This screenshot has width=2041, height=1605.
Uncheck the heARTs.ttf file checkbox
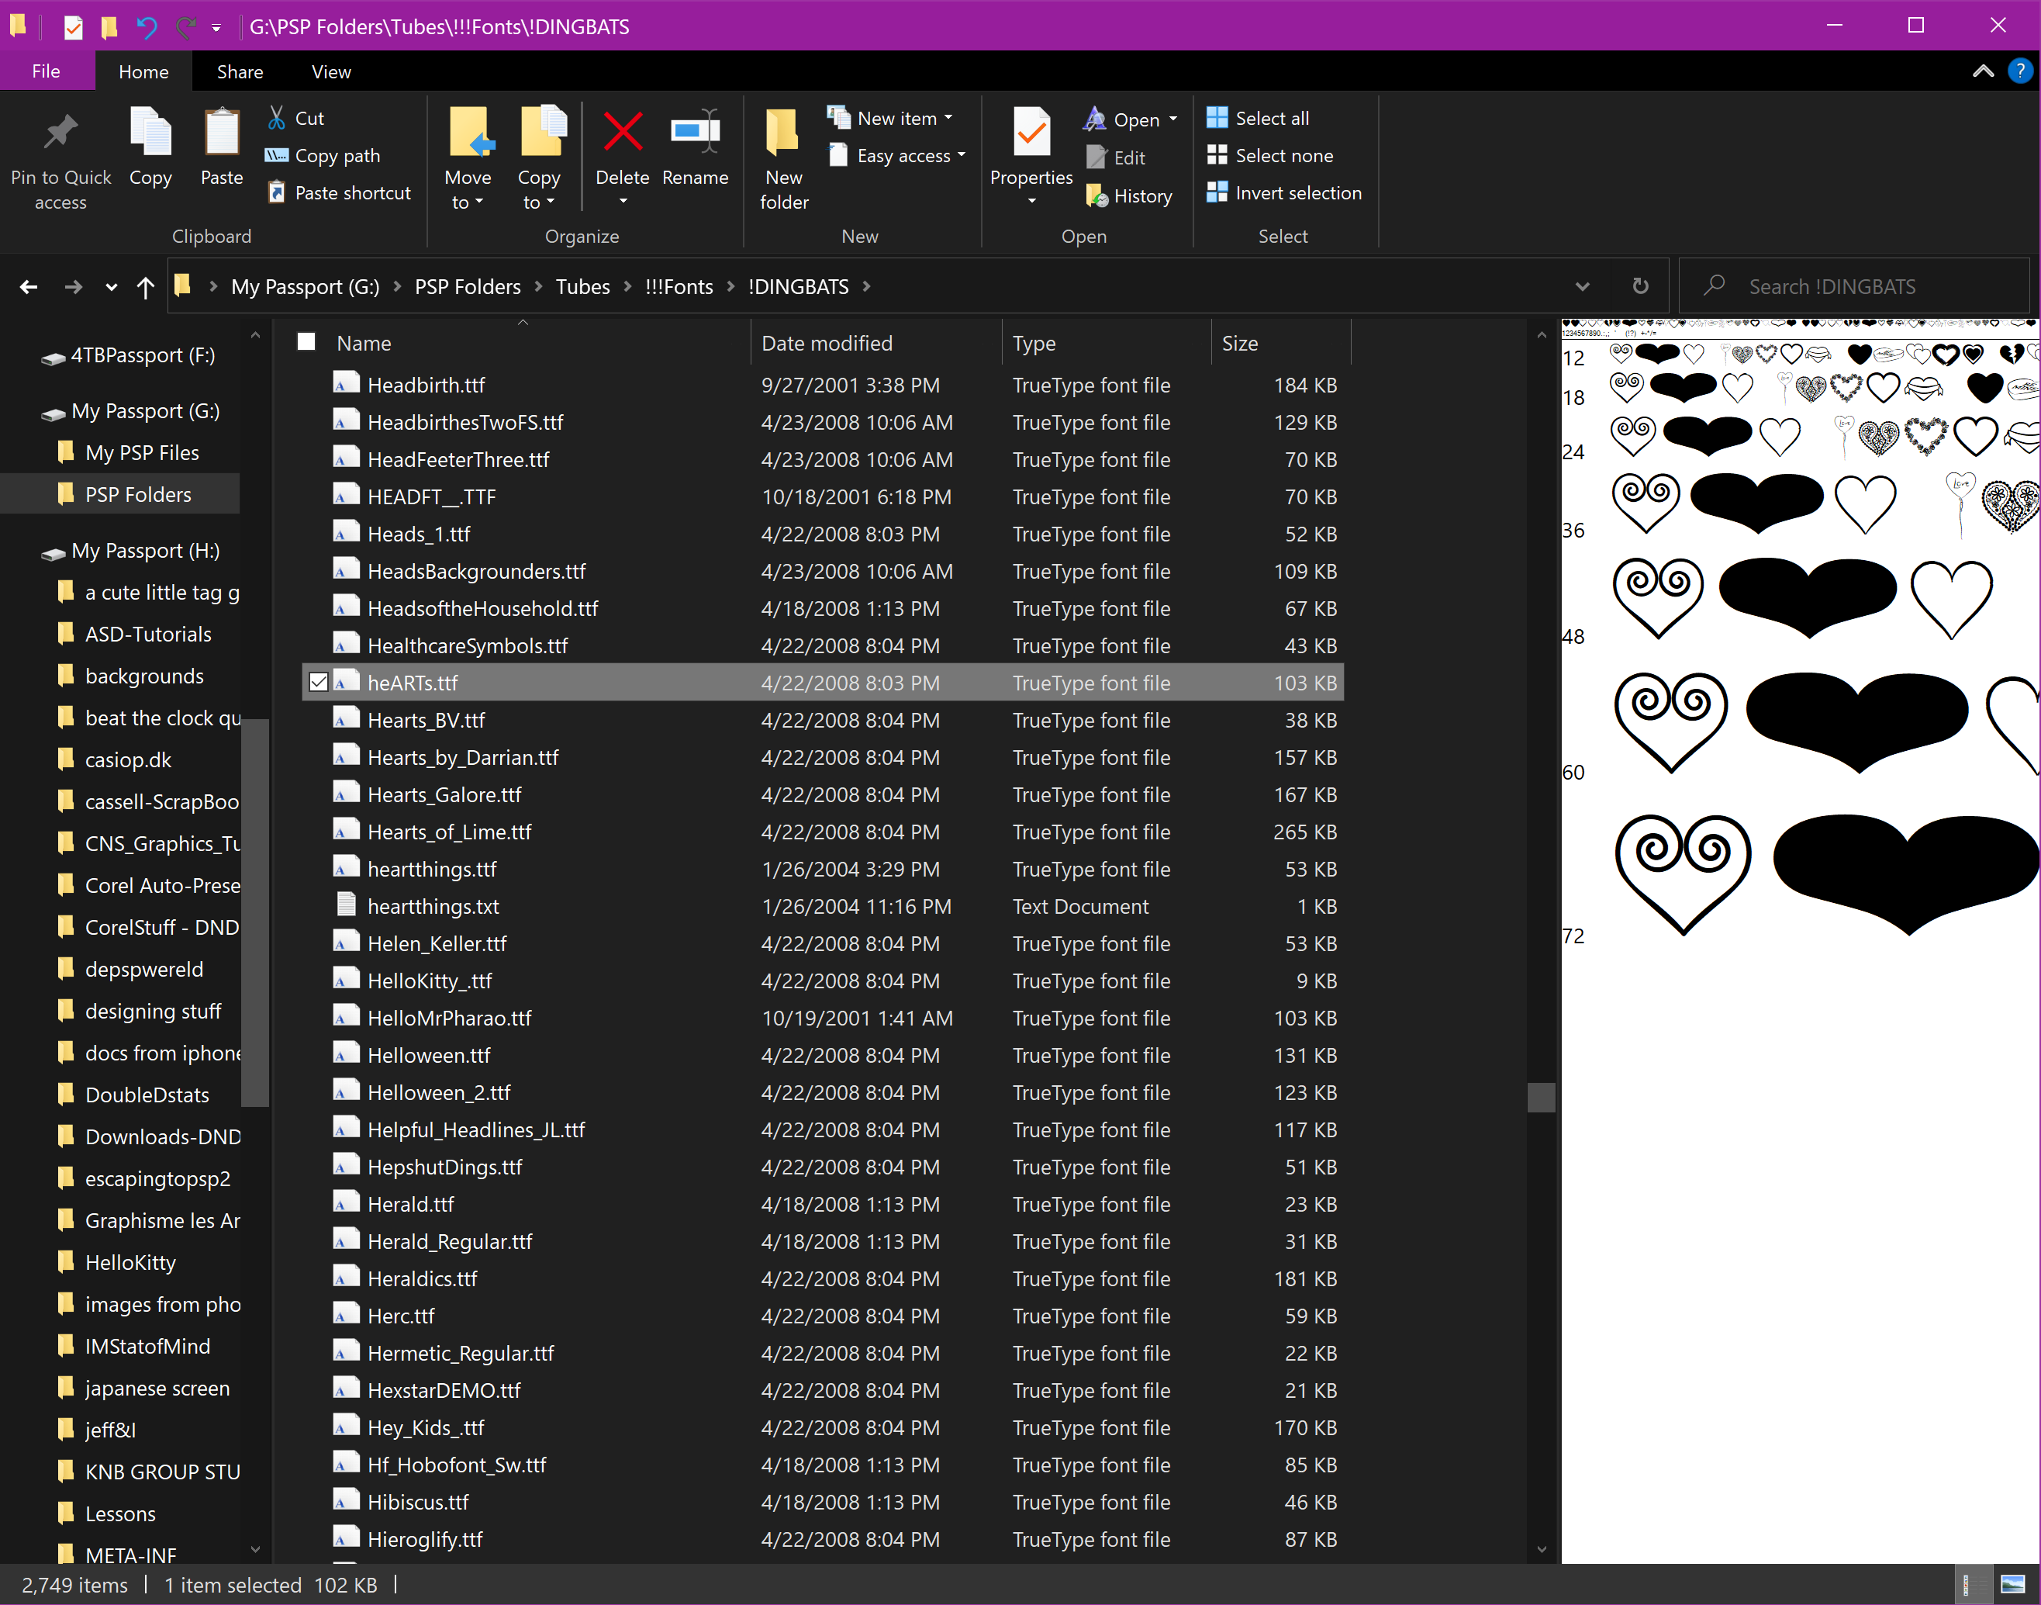(x=319, y=682)
